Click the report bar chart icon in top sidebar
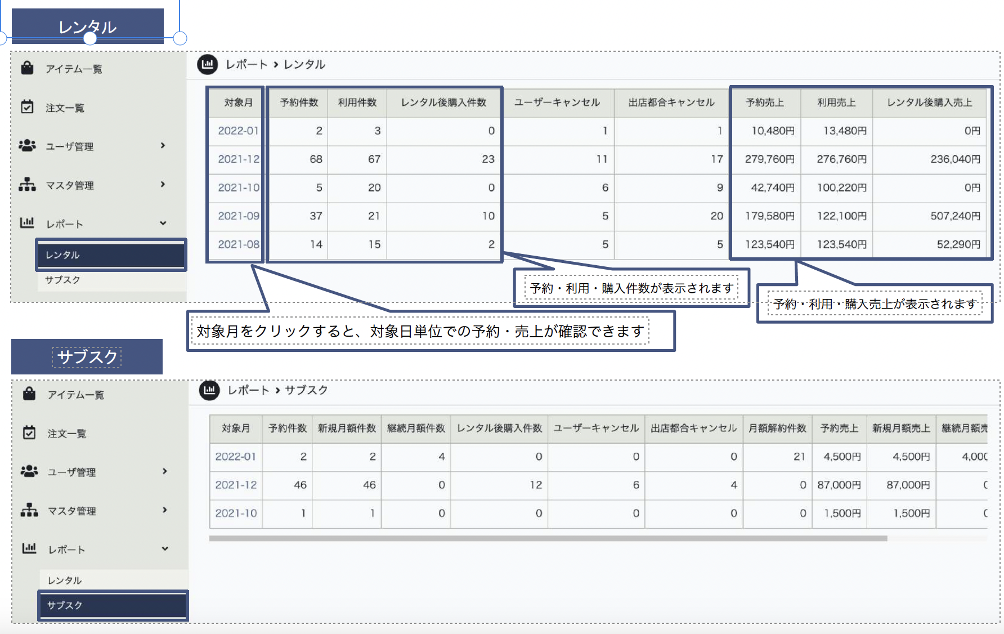The width and height of the screenshot is (1004, 634). [x=27, y=223]
